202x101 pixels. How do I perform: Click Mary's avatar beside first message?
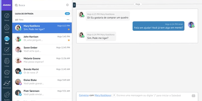81,14
